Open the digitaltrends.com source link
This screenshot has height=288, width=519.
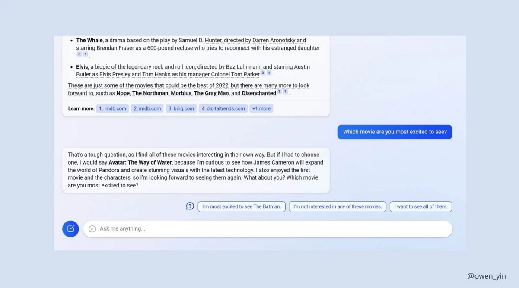click(x=223, y=108)
